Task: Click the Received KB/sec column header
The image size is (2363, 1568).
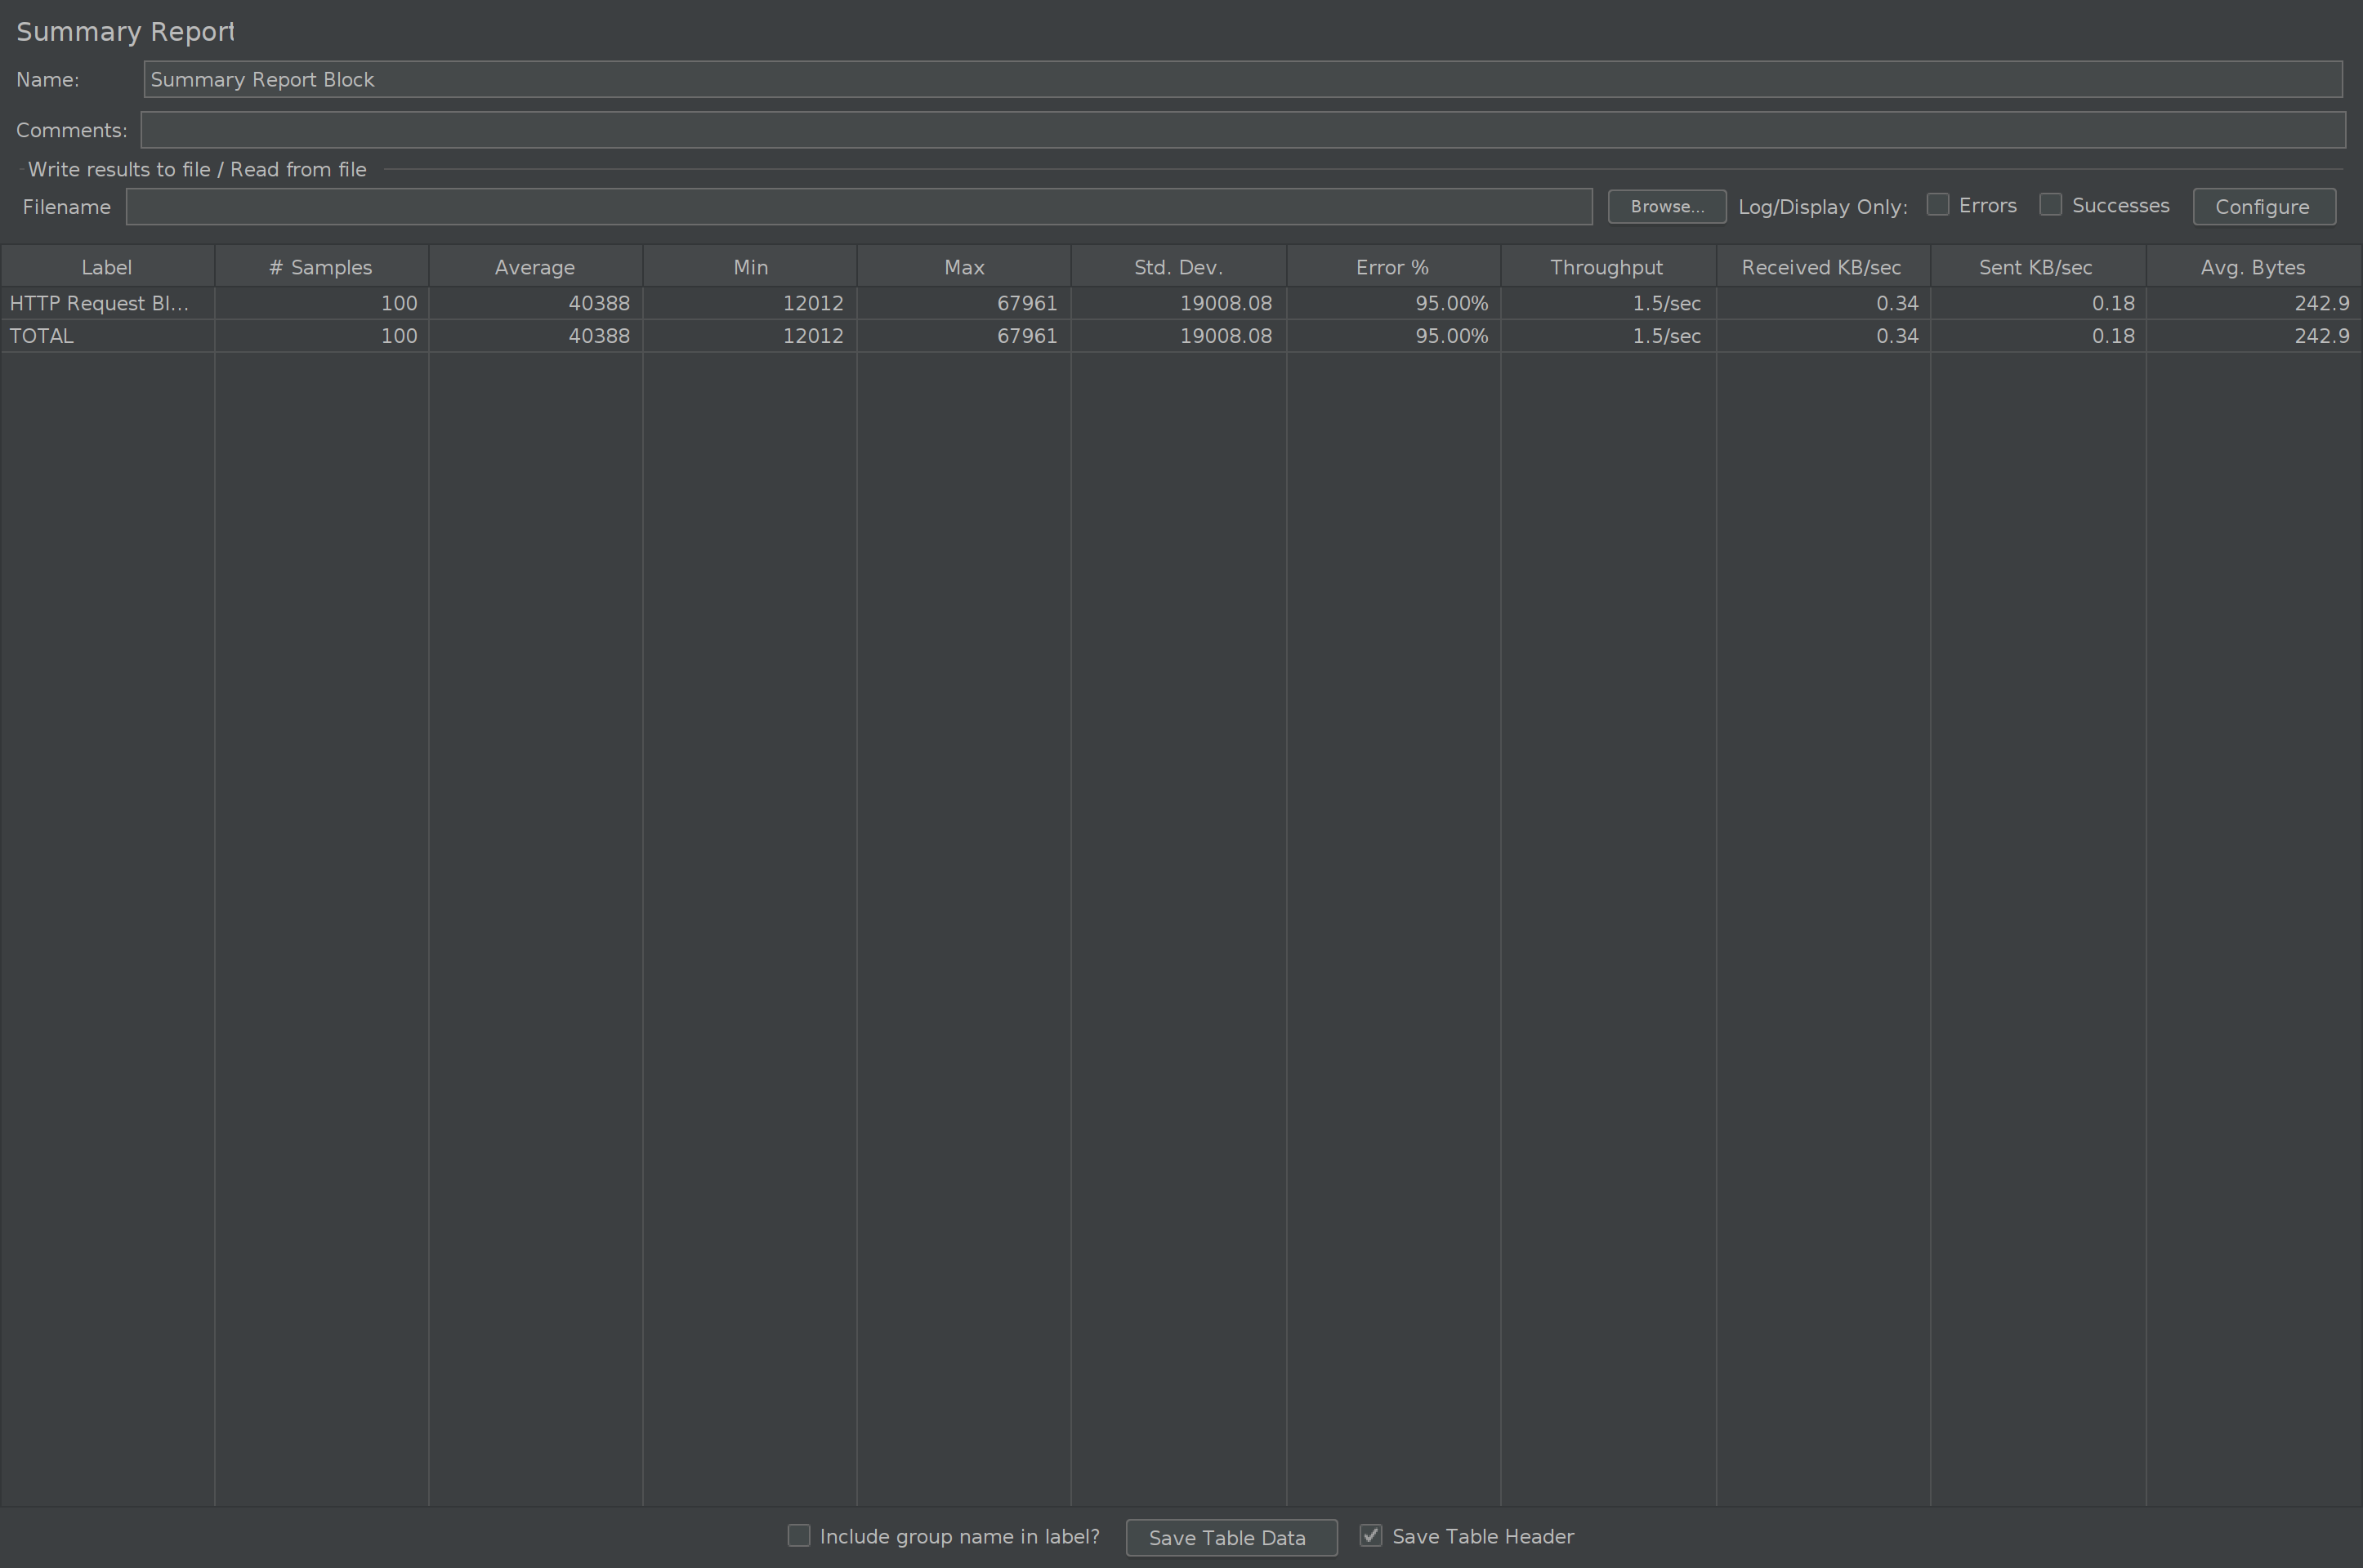Action: [x=1822, y=267]
